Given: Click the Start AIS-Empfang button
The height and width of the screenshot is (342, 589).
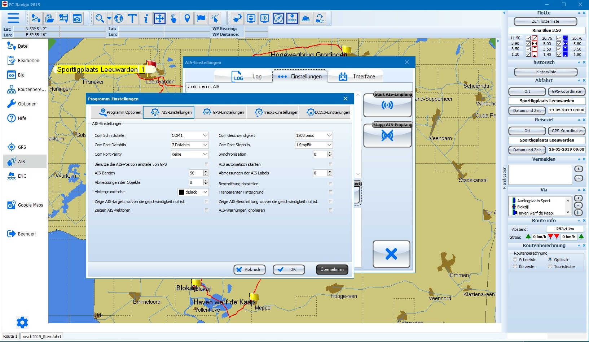Looking at the screenshot, I should tap(387, 105).
